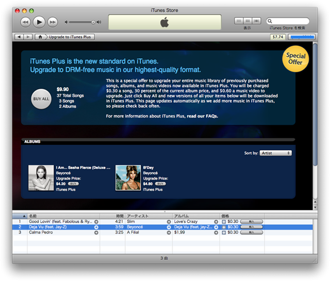Start playback with the Play button
330x281 pixels.
click(39, 22)
